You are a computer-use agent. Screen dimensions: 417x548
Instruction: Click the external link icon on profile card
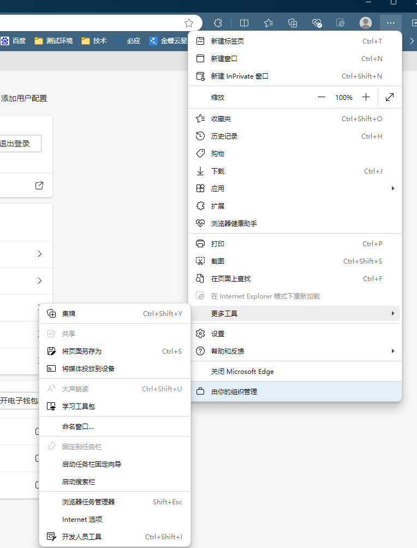(x=39, y=186)
